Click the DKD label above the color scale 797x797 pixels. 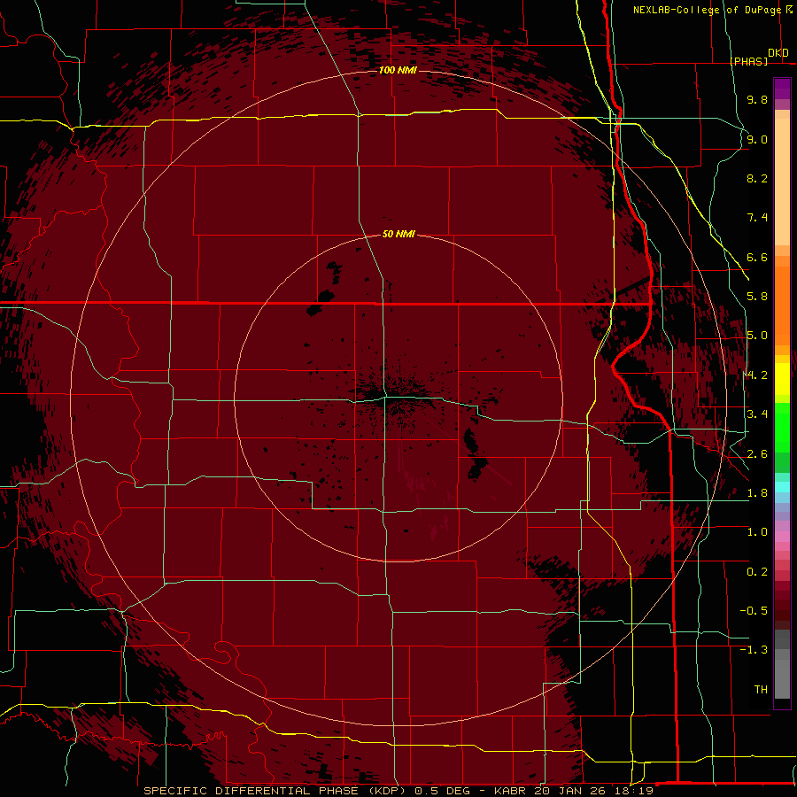click(x=778, y=53)
